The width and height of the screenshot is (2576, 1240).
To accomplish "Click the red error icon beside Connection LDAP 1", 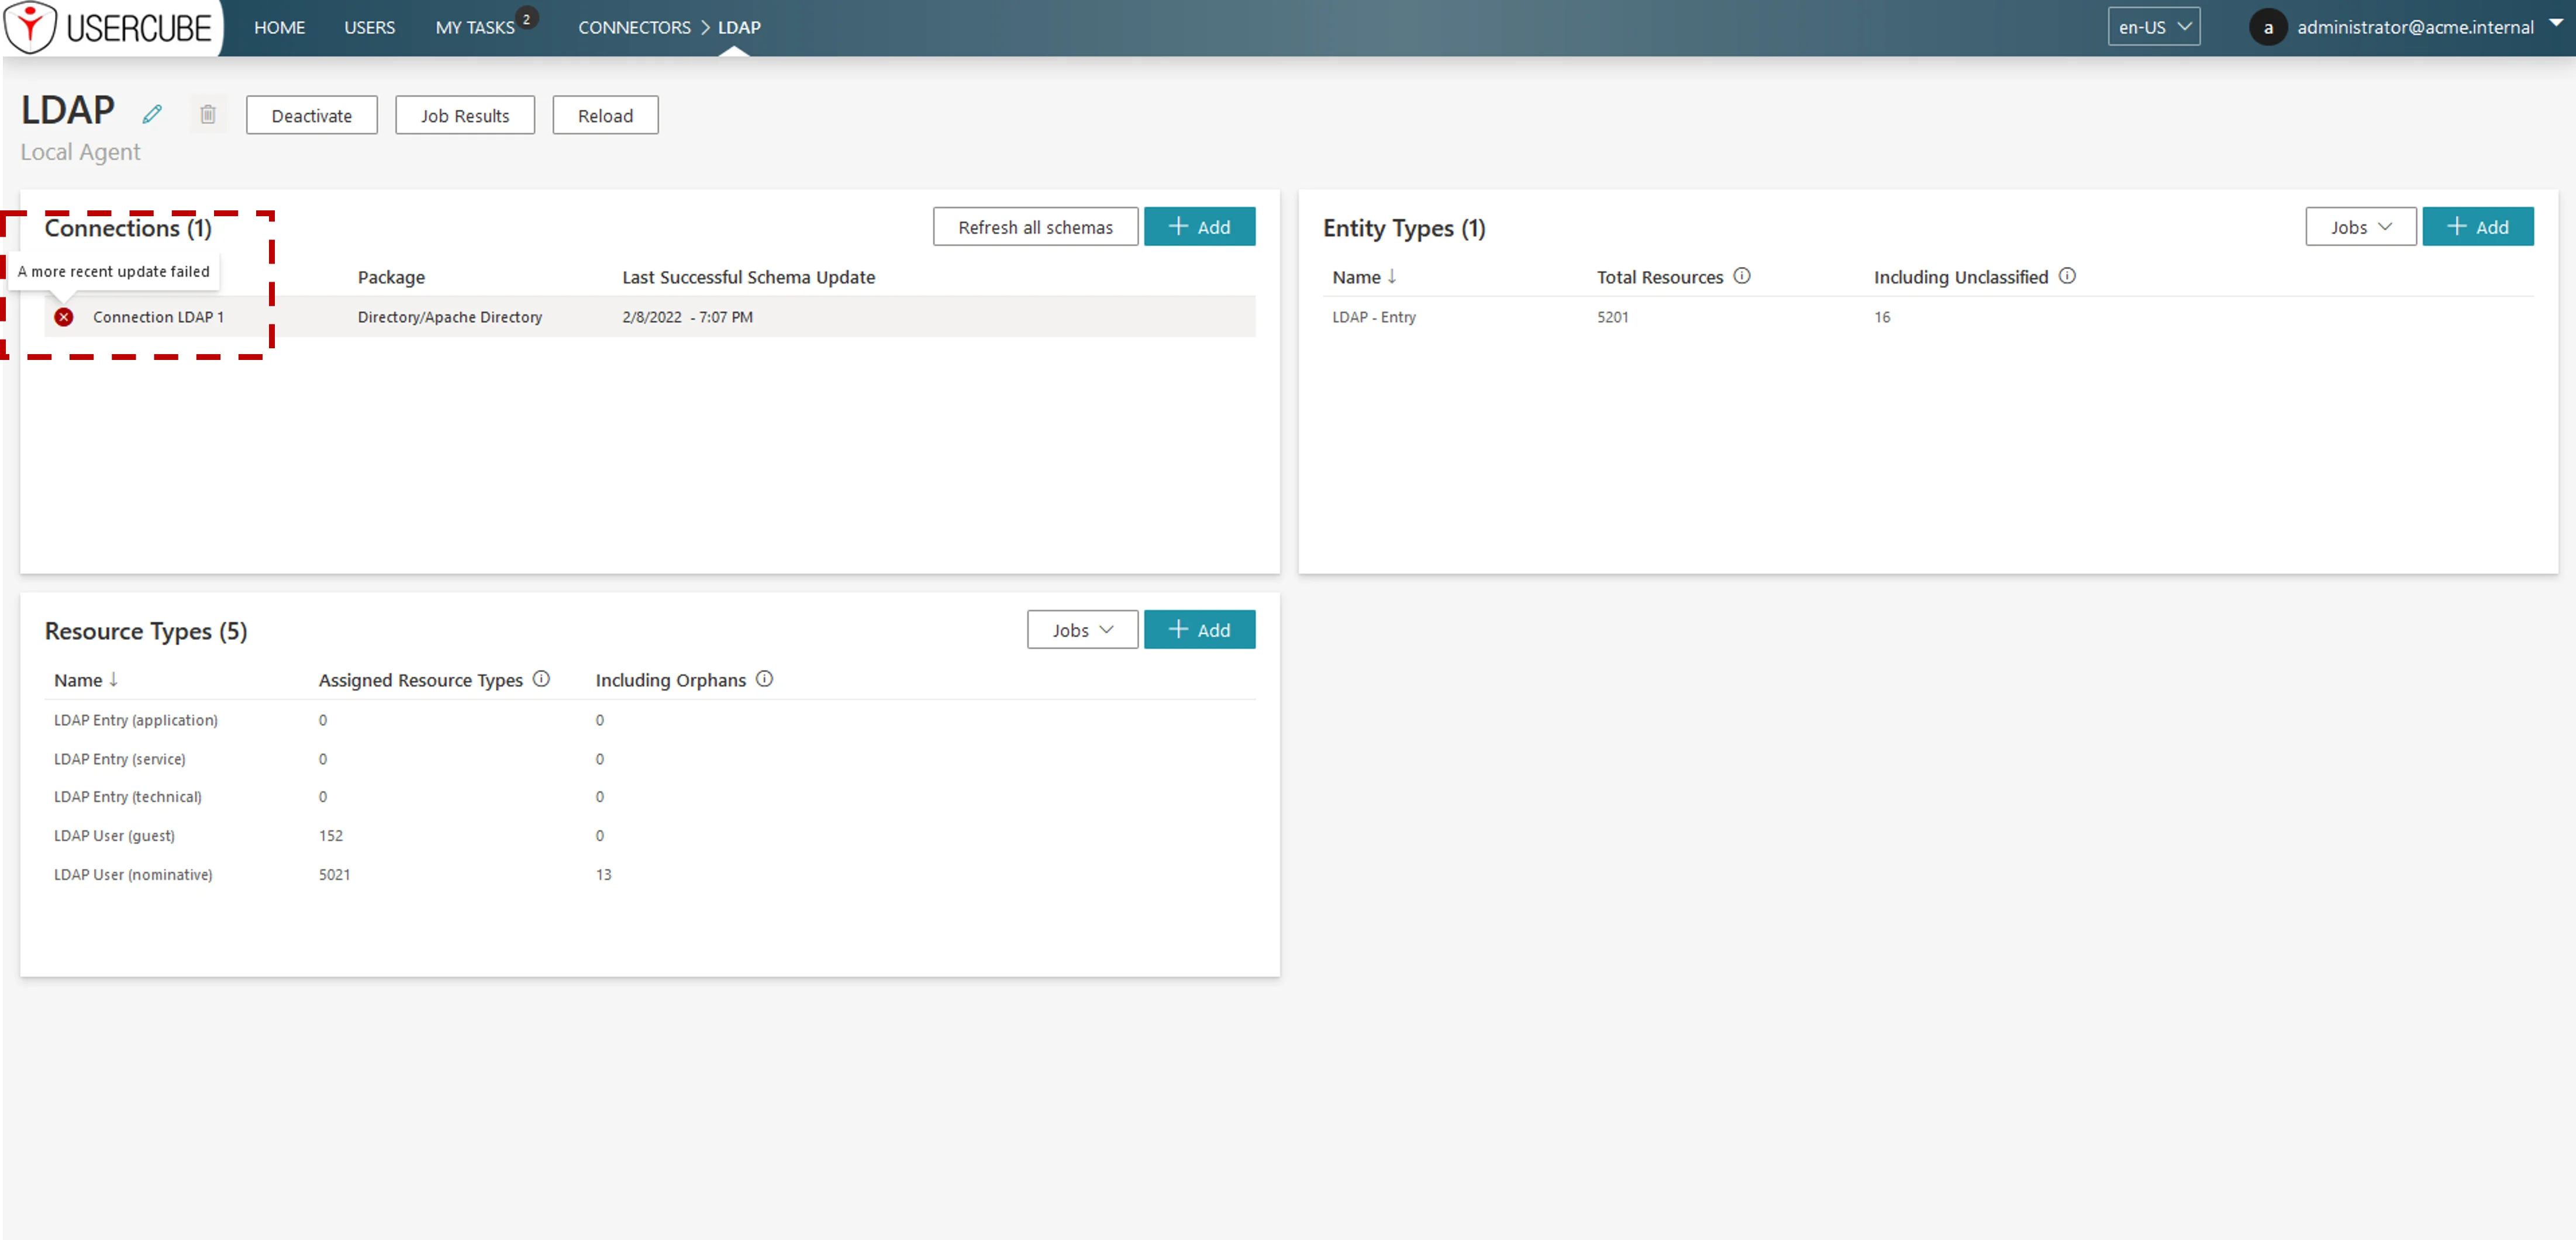I will 64,317.
